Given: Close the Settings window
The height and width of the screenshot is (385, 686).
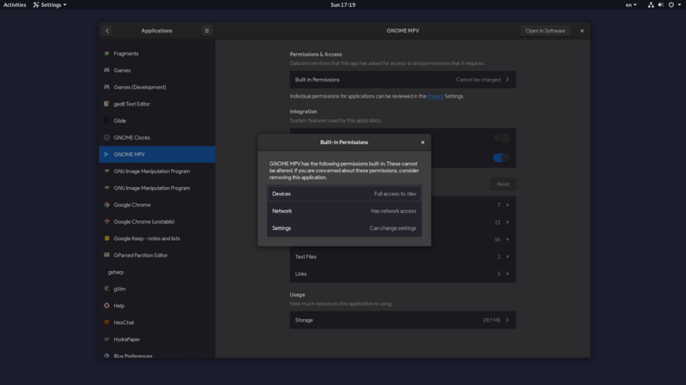Looking at the screenshot, I should tap(582, 31).
